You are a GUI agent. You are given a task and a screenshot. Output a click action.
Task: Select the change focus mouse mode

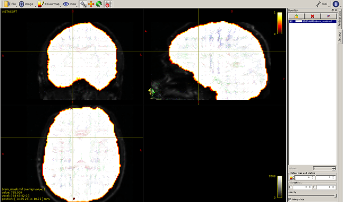pyautogui.click(x=83, y=4)
